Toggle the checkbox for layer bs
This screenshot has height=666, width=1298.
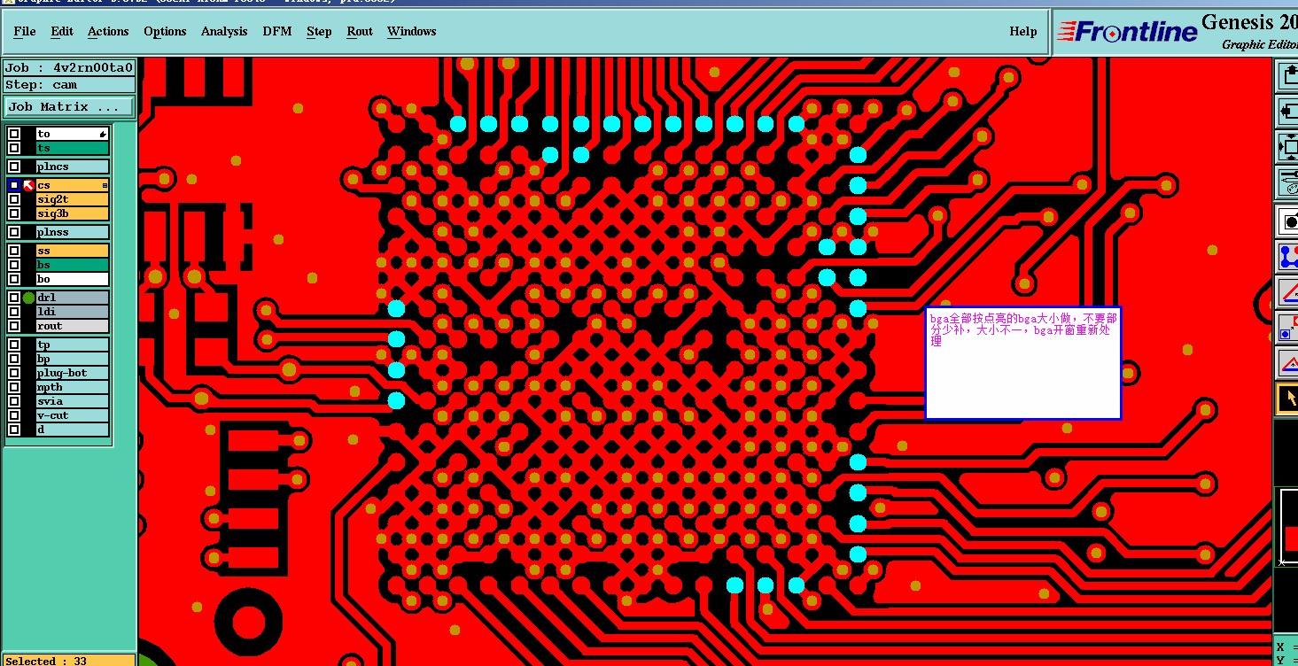tap(14, 265)
